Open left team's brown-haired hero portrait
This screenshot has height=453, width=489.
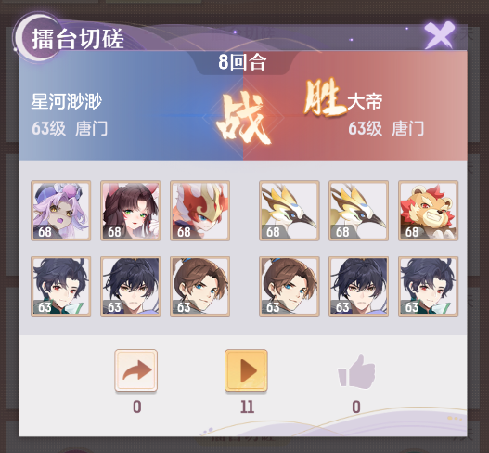point(199,287)
